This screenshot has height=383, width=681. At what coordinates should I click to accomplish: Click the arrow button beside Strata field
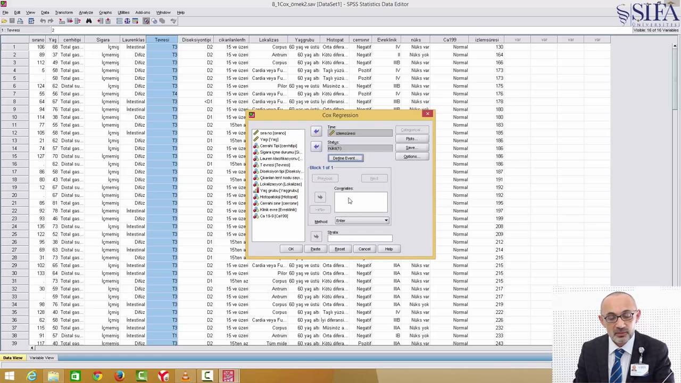point(317,237)
